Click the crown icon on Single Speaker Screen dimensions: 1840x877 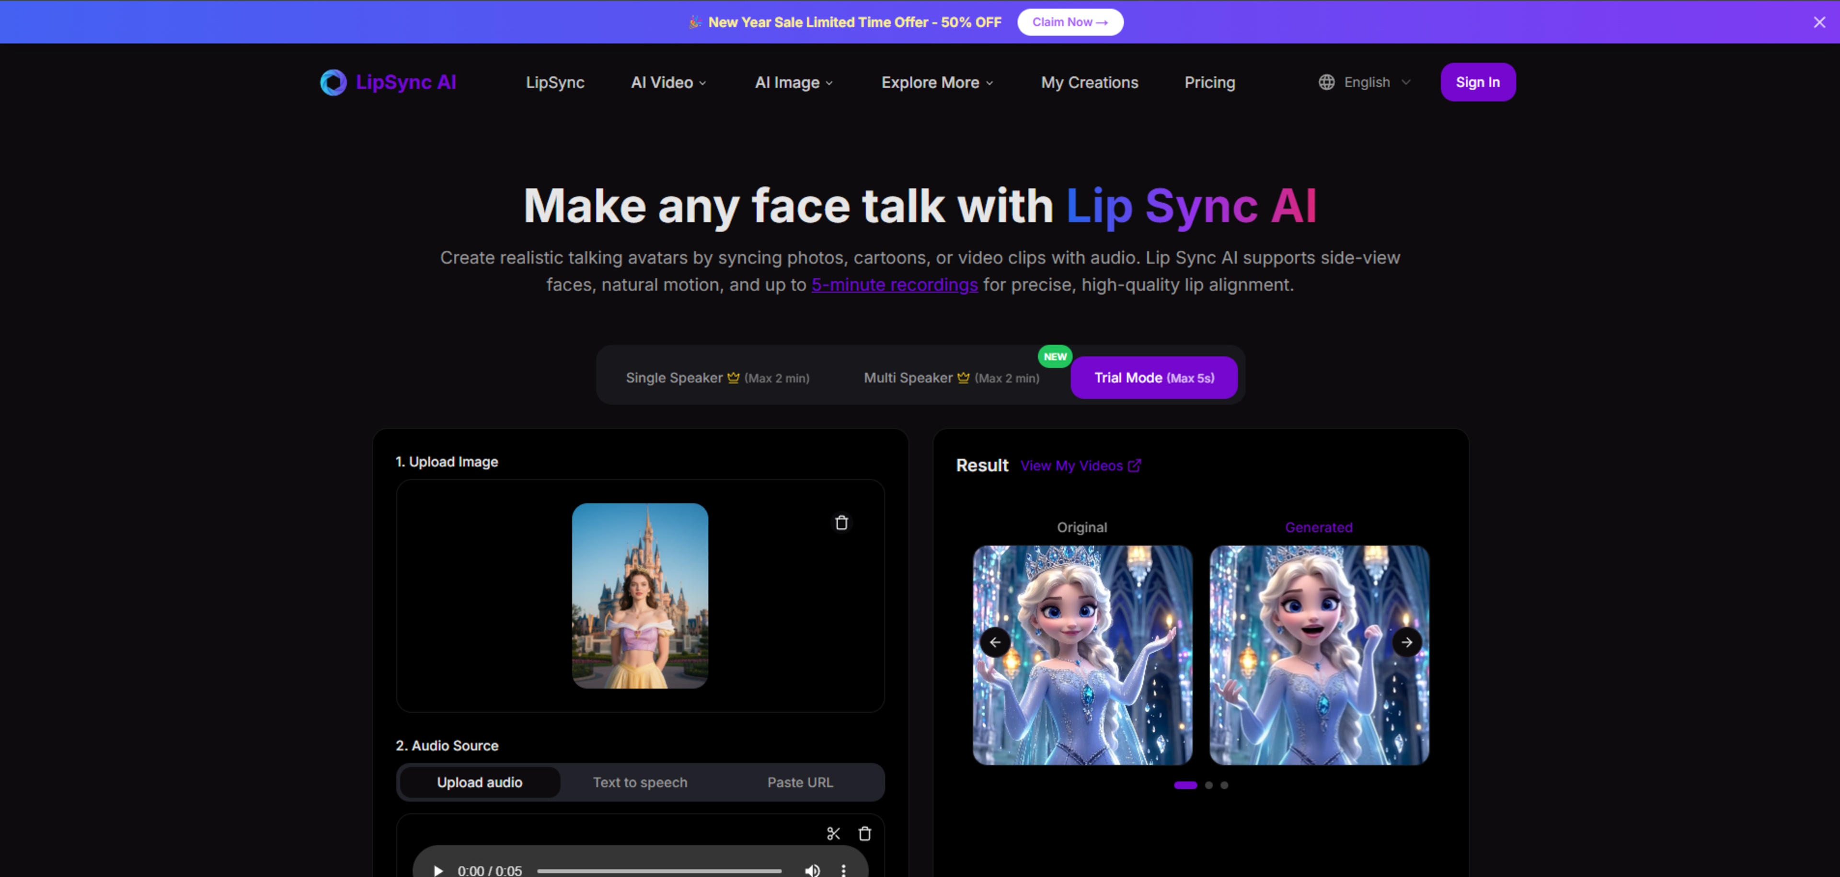tap(734, 377)
